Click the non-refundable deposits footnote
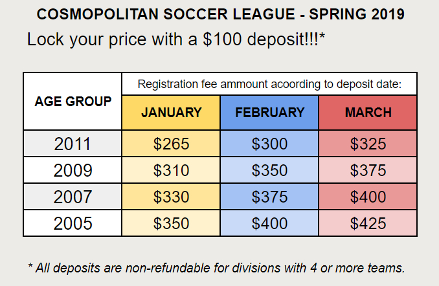Screen dimensions: 439x286 pos(216,268)
